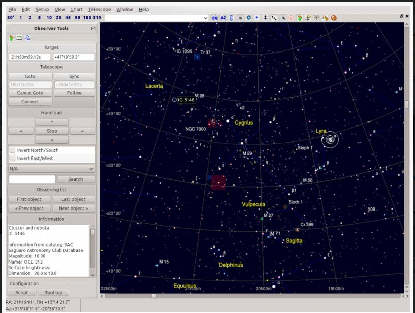Click the target right ascension field
This screenshot has height=313, width=415.
(29, 57)
